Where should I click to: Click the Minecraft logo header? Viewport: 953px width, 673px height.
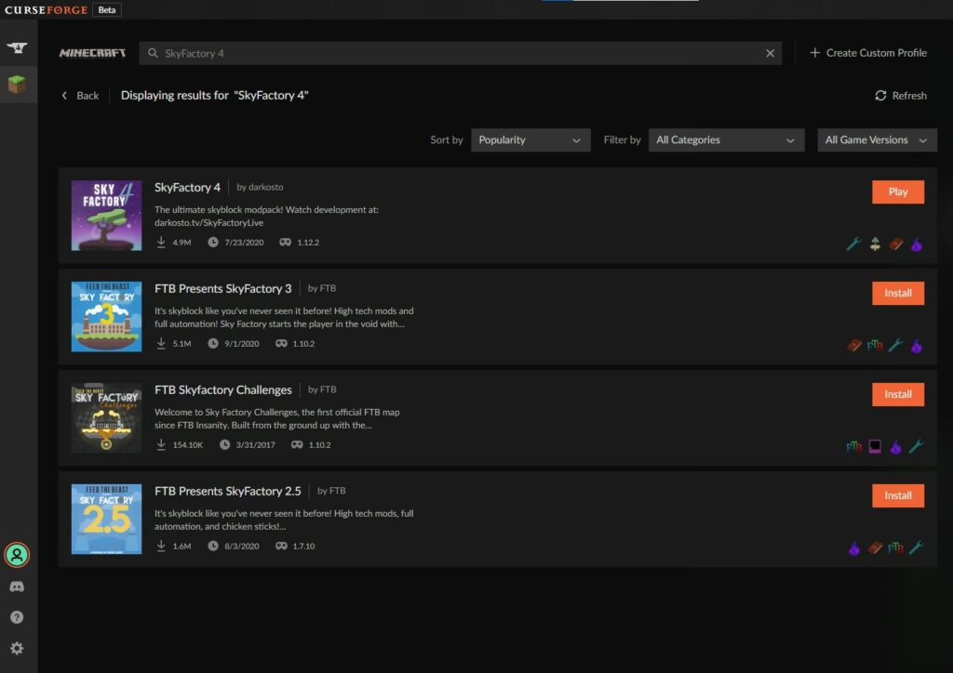click(92, 53)
